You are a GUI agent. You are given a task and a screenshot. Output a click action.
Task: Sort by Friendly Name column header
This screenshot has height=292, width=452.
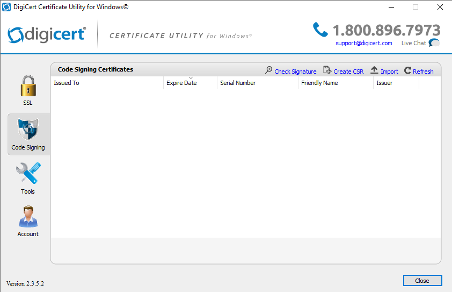(336, 83)
